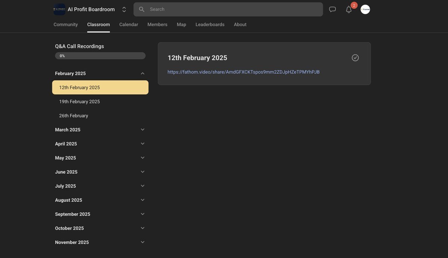
Task: Open the chat messages icon
Action: pyautogui.click(x=332, y=9)
